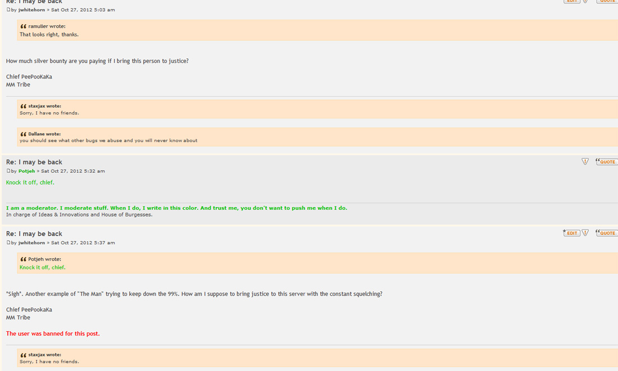Click post icon beside jwhitehorn 5:37 am
Image resolution: width=618 pixels, height=371 pixels.
tap(8, 242)
